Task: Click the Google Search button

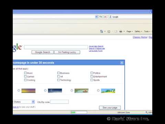Action: tap(43, 52)
